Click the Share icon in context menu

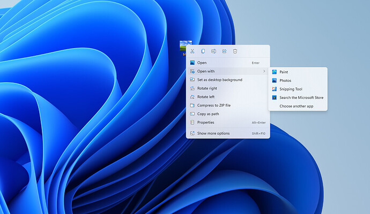tap(224, 51)
